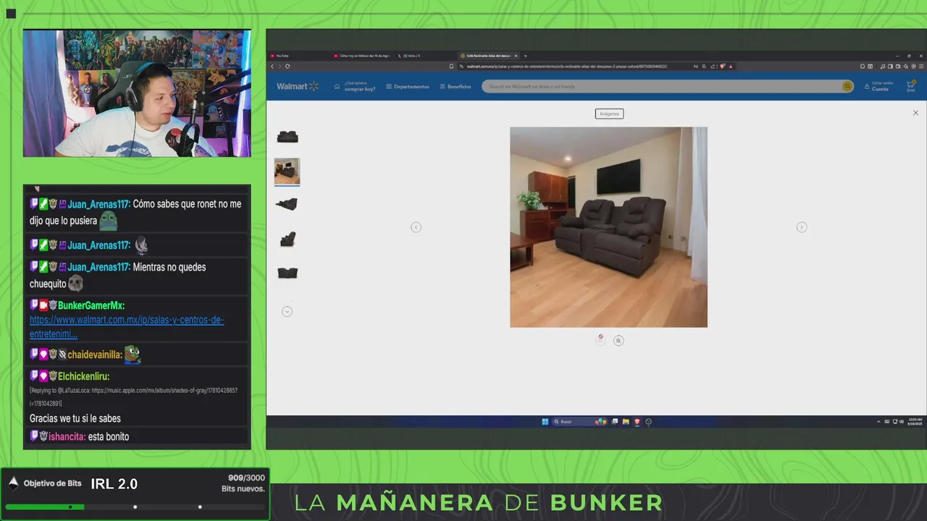Click the main sofa room image

point(608,227)
